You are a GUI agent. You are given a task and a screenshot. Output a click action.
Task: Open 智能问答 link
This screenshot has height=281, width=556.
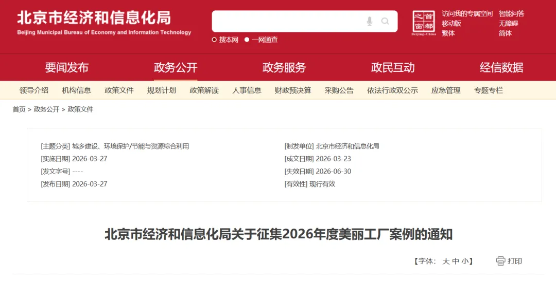pos(511,14)
